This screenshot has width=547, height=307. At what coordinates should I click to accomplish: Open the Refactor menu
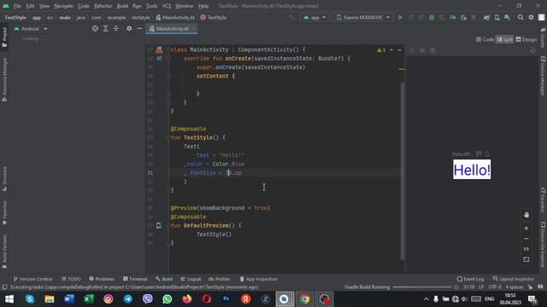103,6
